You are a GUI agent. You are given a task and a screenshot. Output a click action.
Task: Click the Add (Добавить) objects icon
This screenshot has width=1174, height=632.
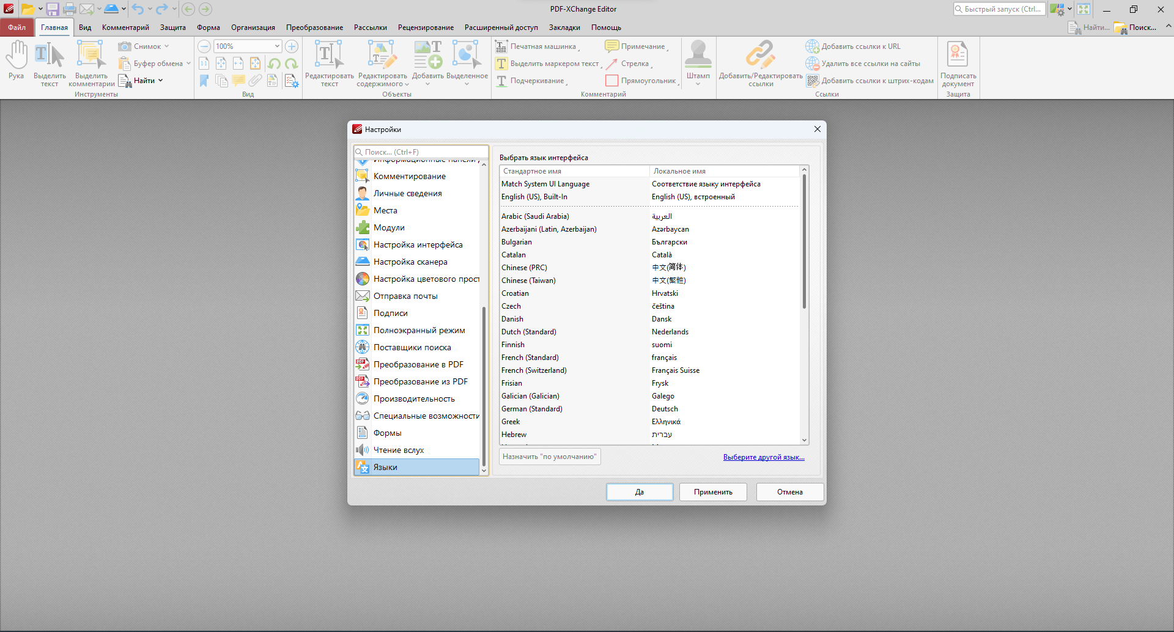coord(428,55)
